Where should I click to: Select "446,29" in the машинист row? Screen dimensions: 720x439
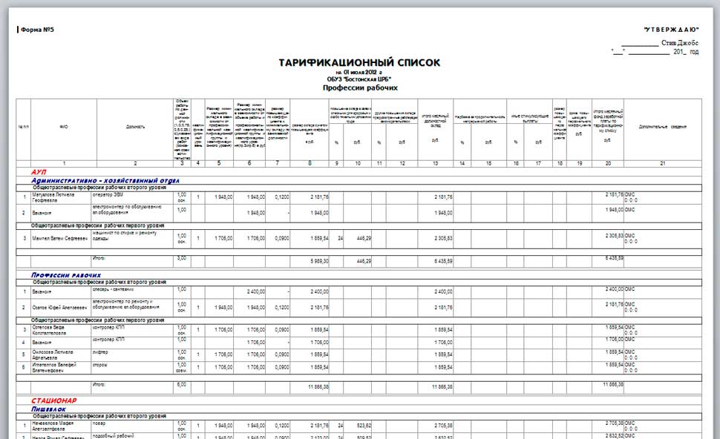click(364, 239)
